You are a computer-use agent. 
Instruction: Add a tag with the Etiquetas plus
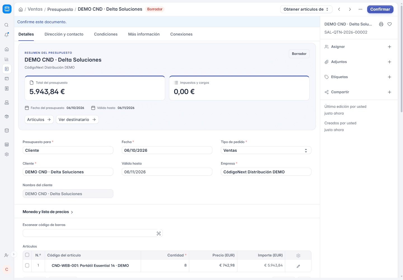click(390, 77)
